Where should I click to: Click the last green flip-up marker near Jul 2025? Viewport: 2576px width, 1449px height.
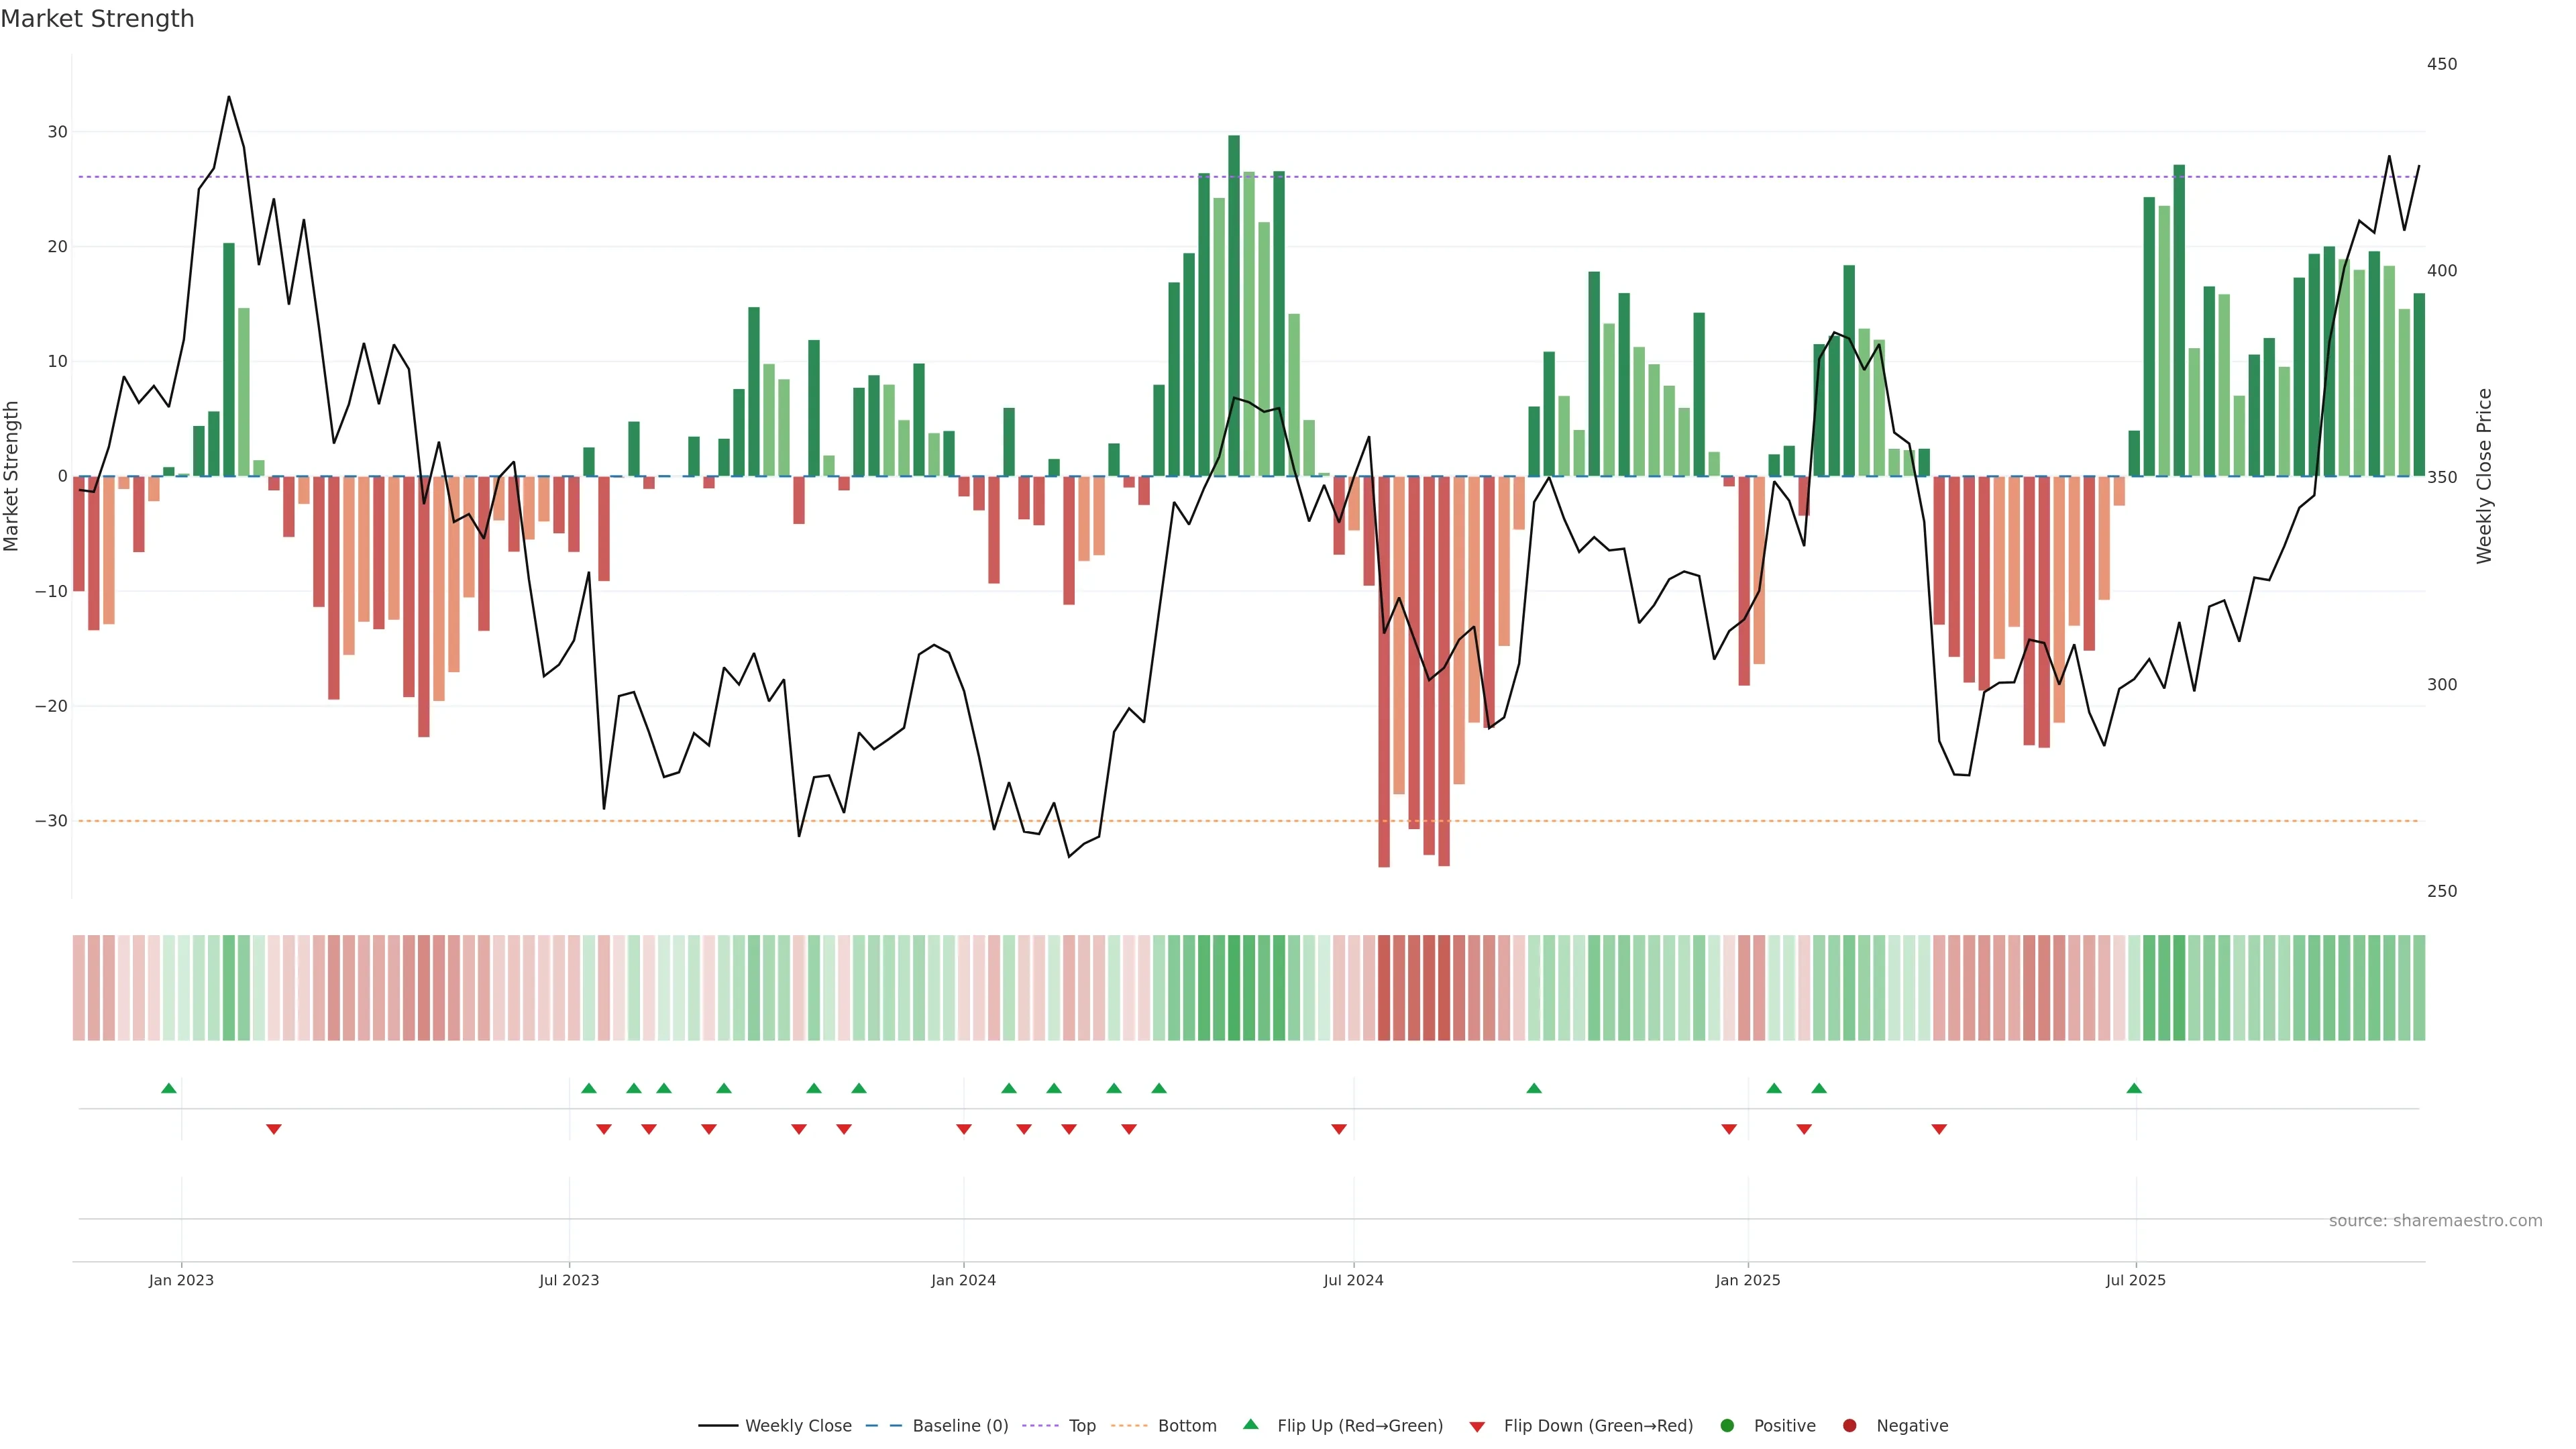[x=2134, y=1088]
